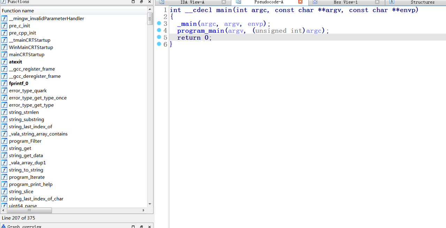Click the blue bullet beside line 3
Image resolution: width=446 pixels, height=228 pixels.
tap(159, 24)
